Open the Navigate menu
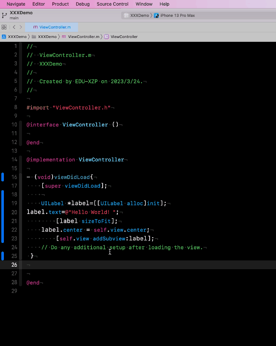Image resolution: width=276 pixels, height=346 pixels. (16, 4)
